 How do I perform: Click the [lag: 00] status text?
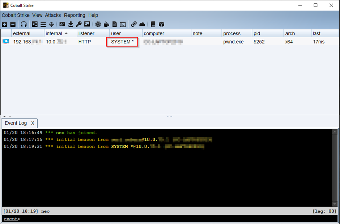pyautogui.click(x=324, y=211)
